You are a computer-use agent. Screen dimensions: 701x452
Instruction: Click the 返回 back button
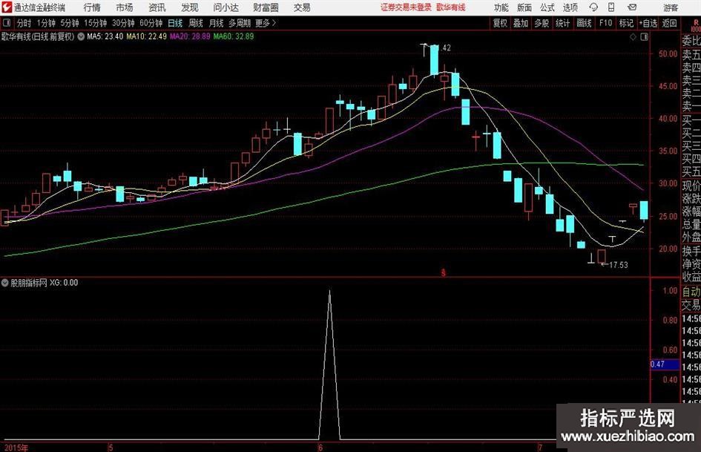669,23
